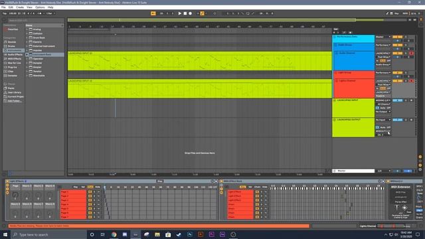
Task: Open File Explorer from the taskbar
Action: click(157, 234)
